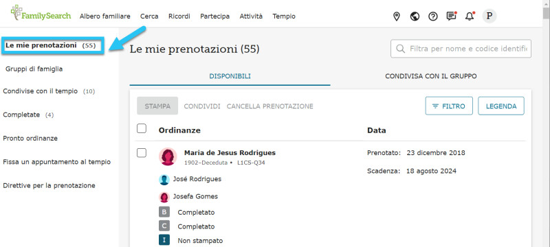This screenshot has height=247, width=550.
Task: Toggle the select-all checkbox beside Ordinanze
Action: pyautogui.click(x=142, y=128)
